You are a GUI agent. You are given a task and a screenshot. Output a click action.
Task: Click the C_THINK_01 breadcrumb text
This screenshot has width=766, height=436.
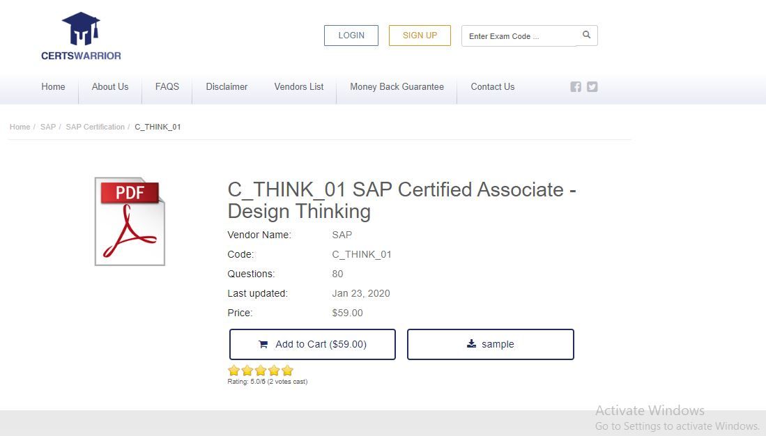click(x=158, y=127)
